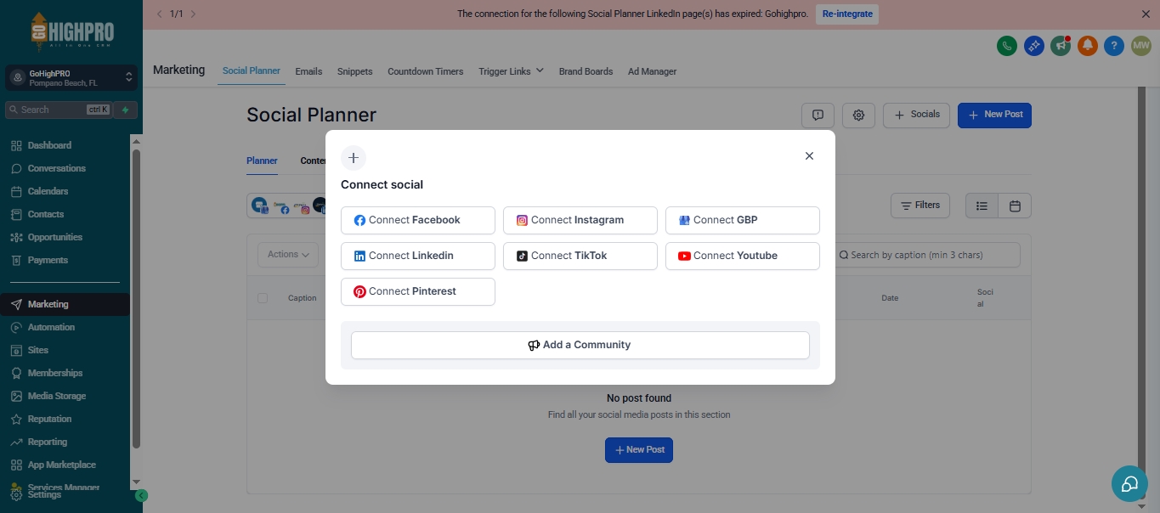The width and height of the screenshot is (1160, 513).
Task: Open the AI assistant sparkles icon
Action: (1033, 46)
